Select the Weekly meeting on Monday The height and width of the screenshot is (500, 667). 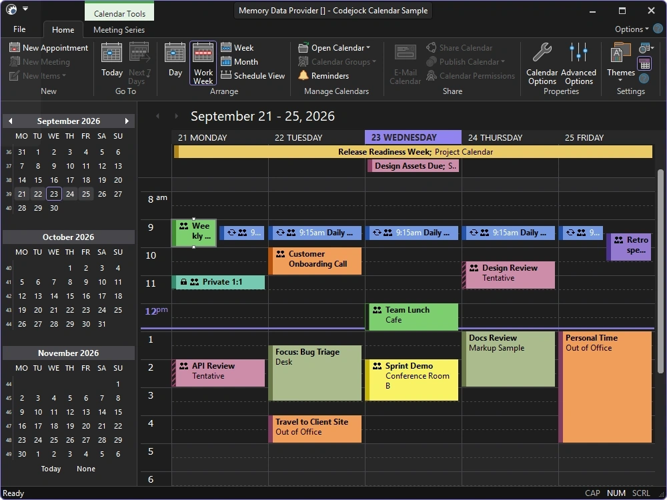pyautogui.click(x=194, y=233)
